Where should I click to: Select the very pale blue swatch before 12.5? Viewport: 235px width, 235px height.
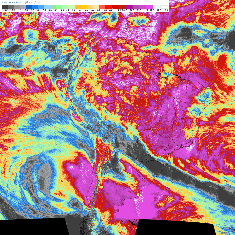(x=157, y=7)
